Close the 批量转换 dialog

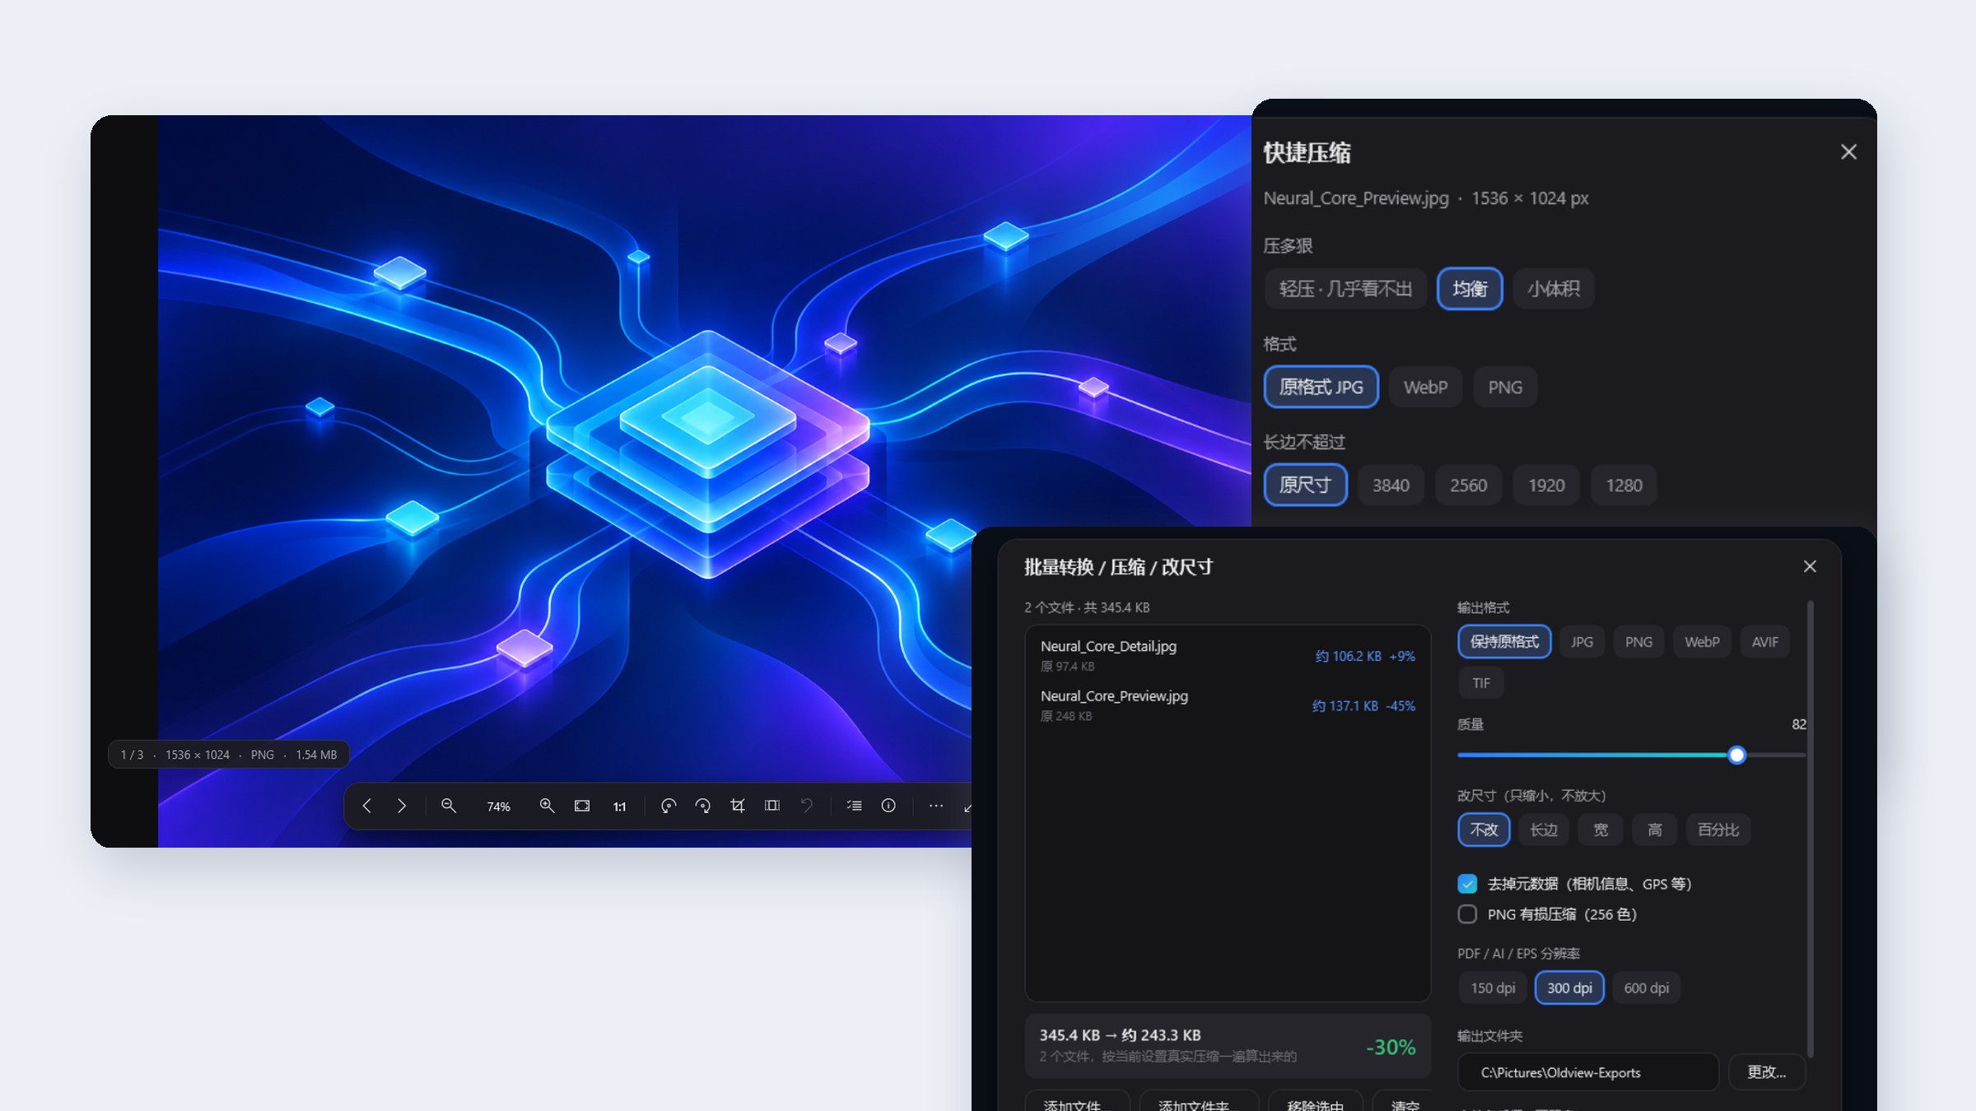[1810, 566]
